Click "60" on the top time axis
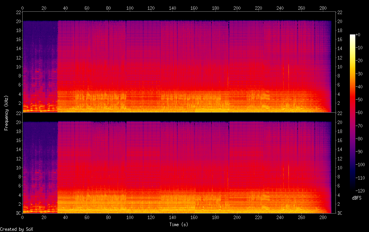This screenshot has height=232, width=369. [x=87, y=8]
